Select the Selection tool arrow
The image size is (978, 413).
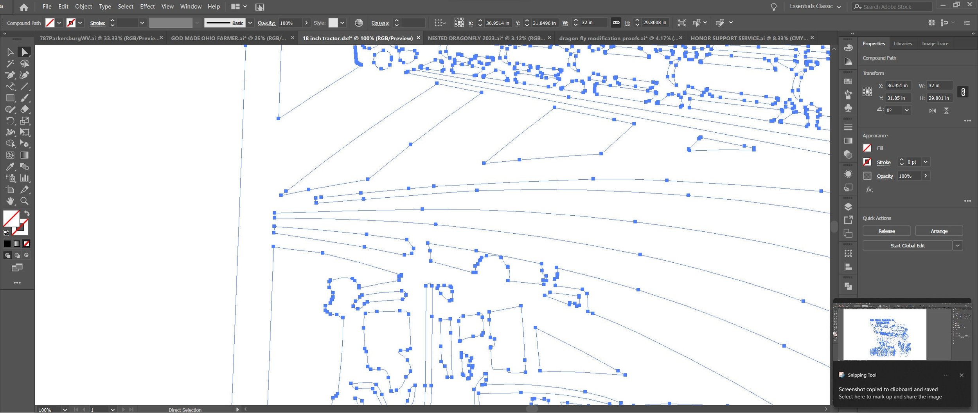tap(10, 52)
